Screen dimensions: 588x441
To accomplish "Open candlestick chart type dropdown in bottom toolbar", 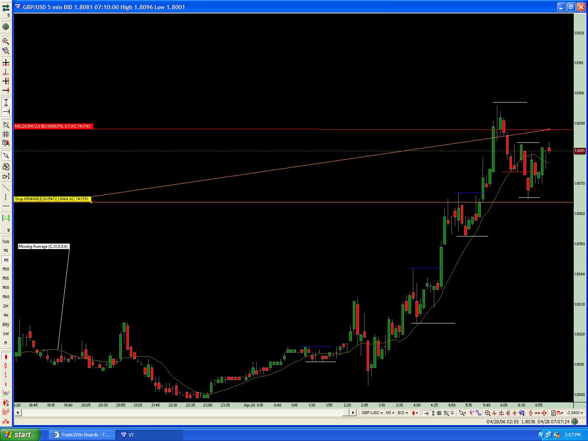I will tap(415, 413).
